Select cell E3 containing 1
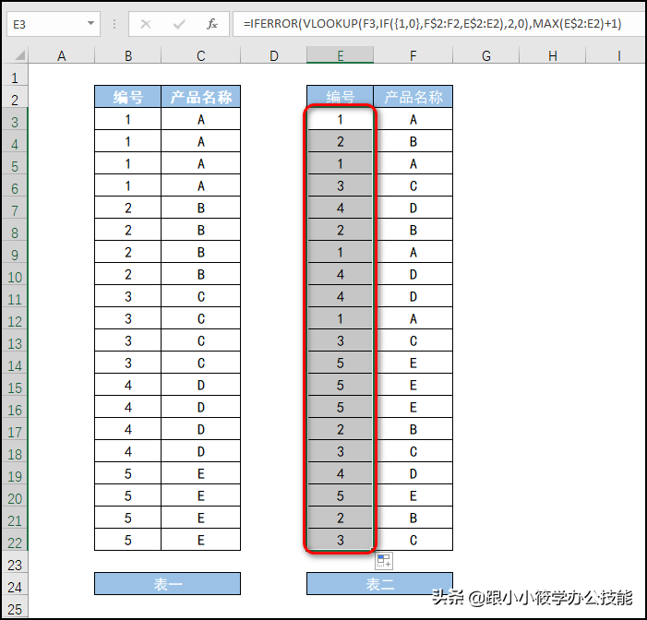 pyautogui.click(x=340, y=119)
